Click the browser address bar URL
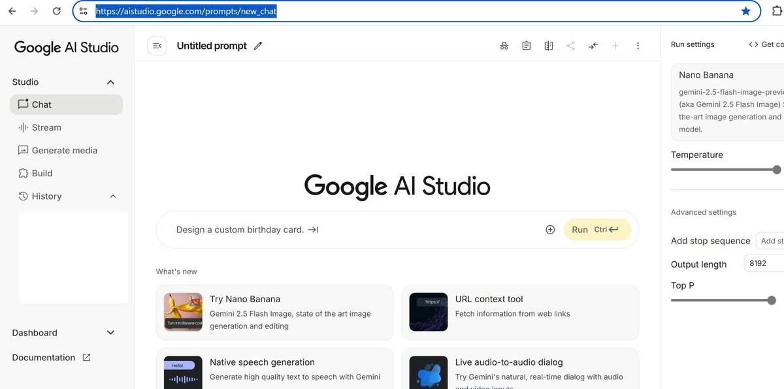Screen dimensions: 784x389 [186, 11]
